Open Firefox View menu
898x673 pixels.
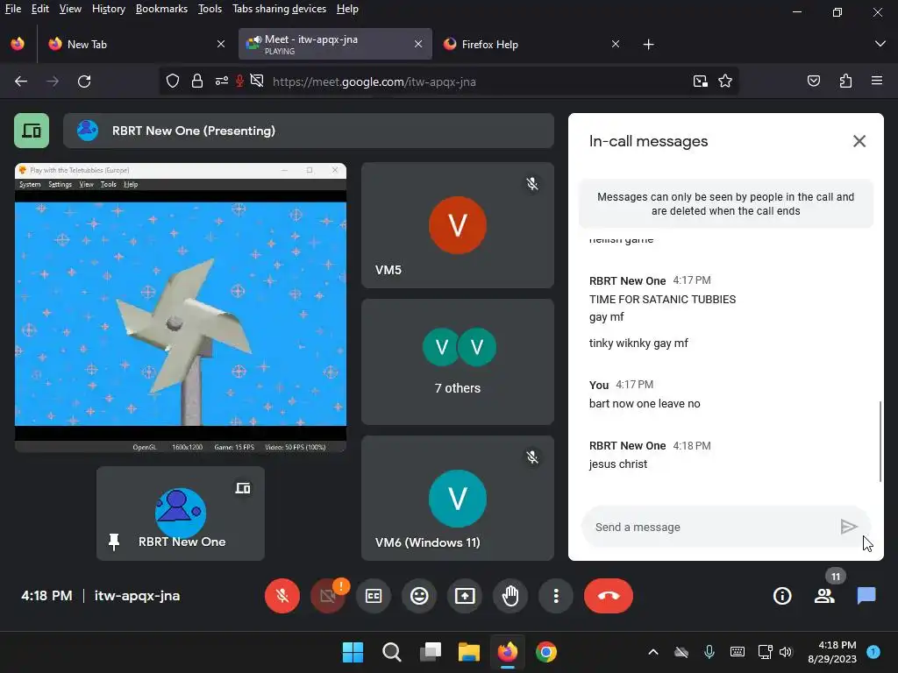[x=70, y=9]
